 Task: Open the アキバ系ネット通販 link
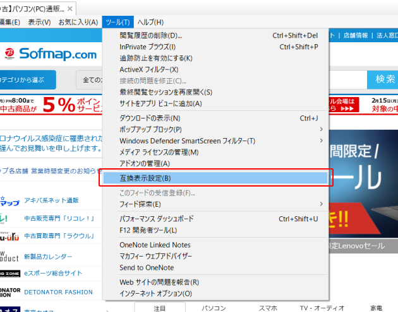click(51, 200)
